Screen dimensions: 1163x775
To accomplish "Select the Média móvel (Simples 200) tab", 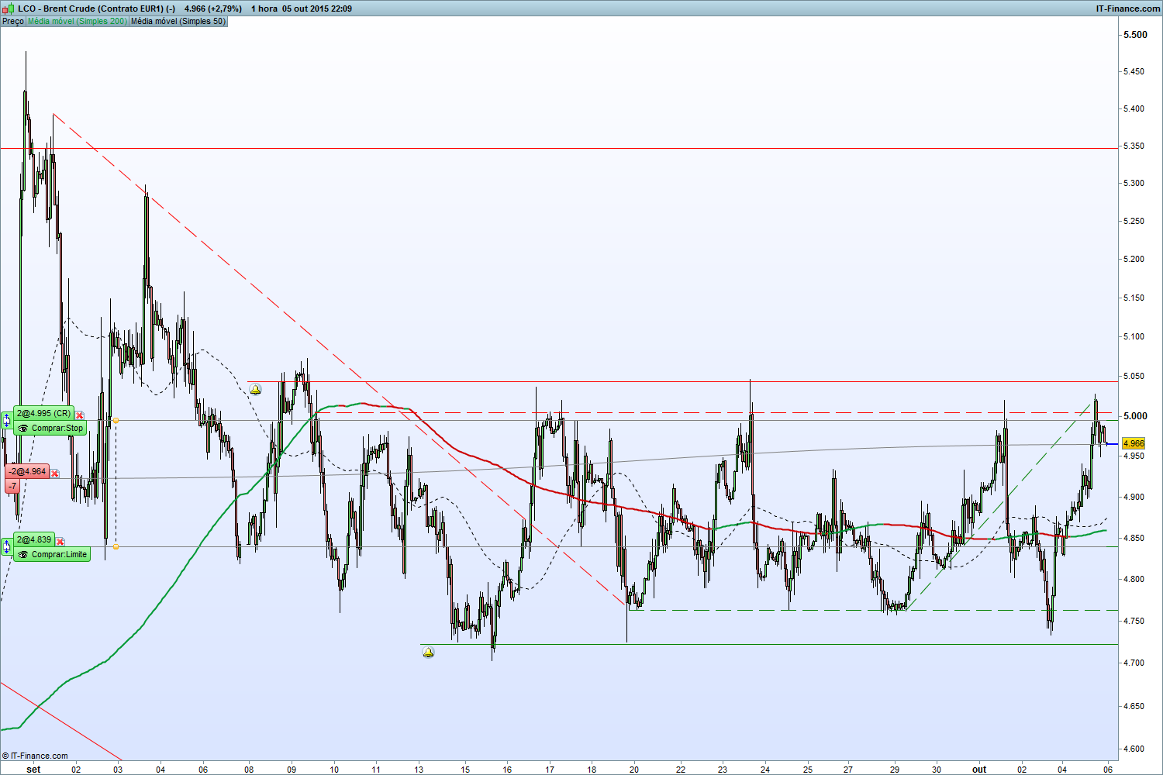I will click(x=78, y=22).
